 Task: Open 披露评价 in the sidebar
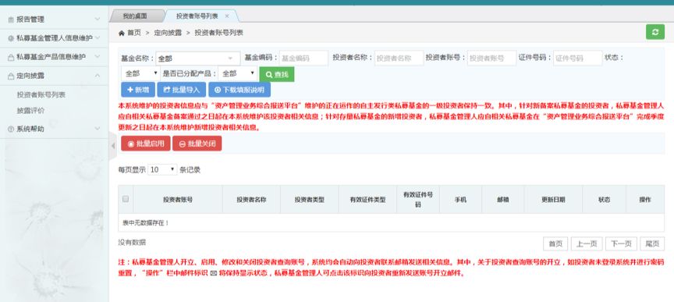point(31,111)
